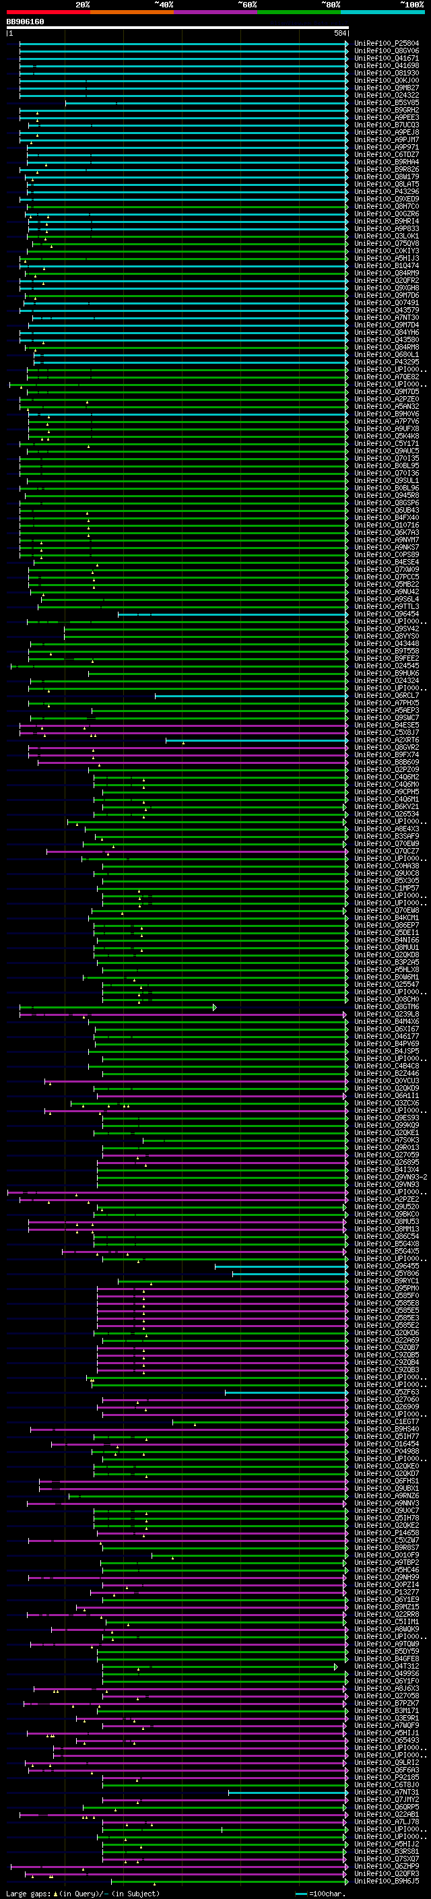Screen dimensions: 431x1899
Task: Click UniRef100_A9PEE3 entry
Action: pyautogui.click(x=387, y=117)
